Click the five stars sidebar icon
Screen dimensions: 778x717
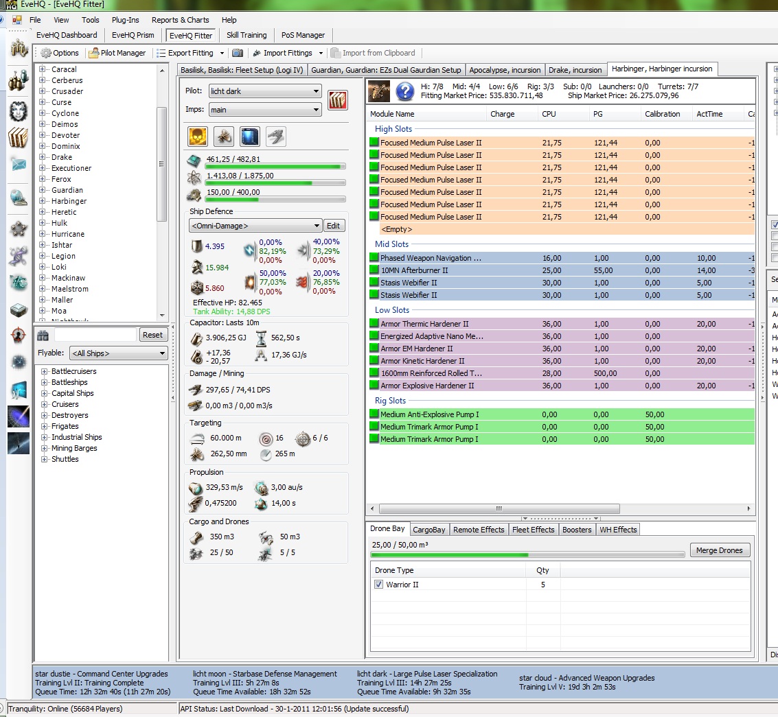[19, 228]
